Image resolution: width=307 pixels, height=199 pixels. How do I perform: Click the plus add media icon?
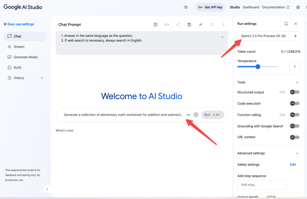tap(196, 115)
